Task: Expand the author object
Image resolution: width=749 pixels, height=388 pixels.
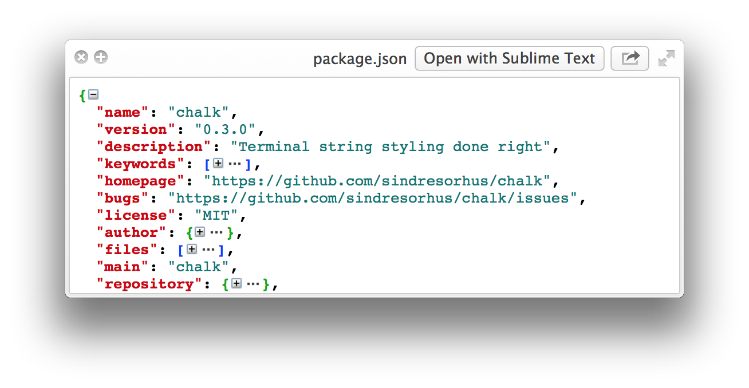Action: click(x=199, y=232)
